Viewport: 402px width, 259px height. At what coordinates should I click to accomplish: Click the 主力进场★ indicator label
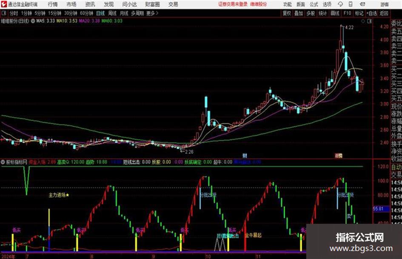pyautogui.click(x=59, y=195)
